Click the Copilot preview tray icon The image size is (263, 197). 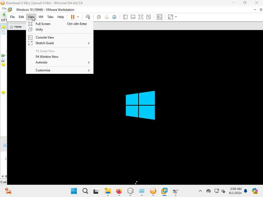coord(255,191)
